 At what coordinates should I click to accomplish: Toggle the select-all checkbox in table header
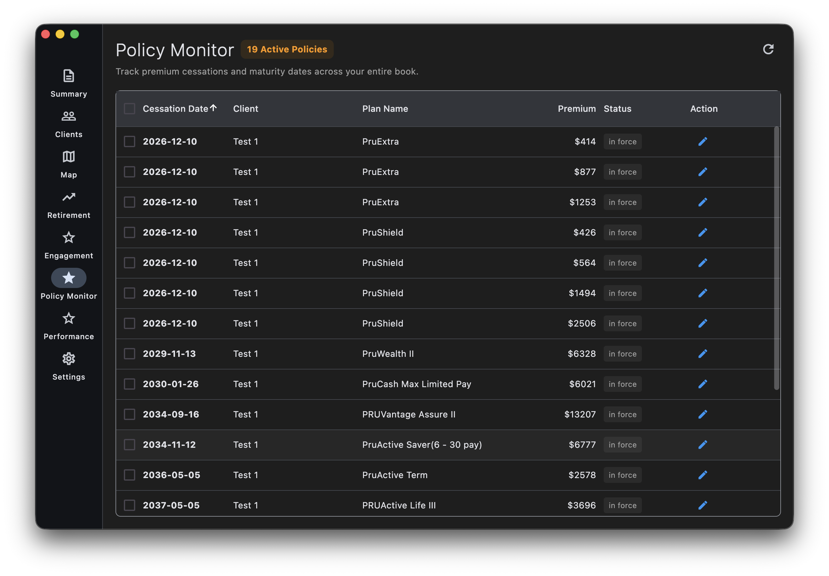(129, 109)
